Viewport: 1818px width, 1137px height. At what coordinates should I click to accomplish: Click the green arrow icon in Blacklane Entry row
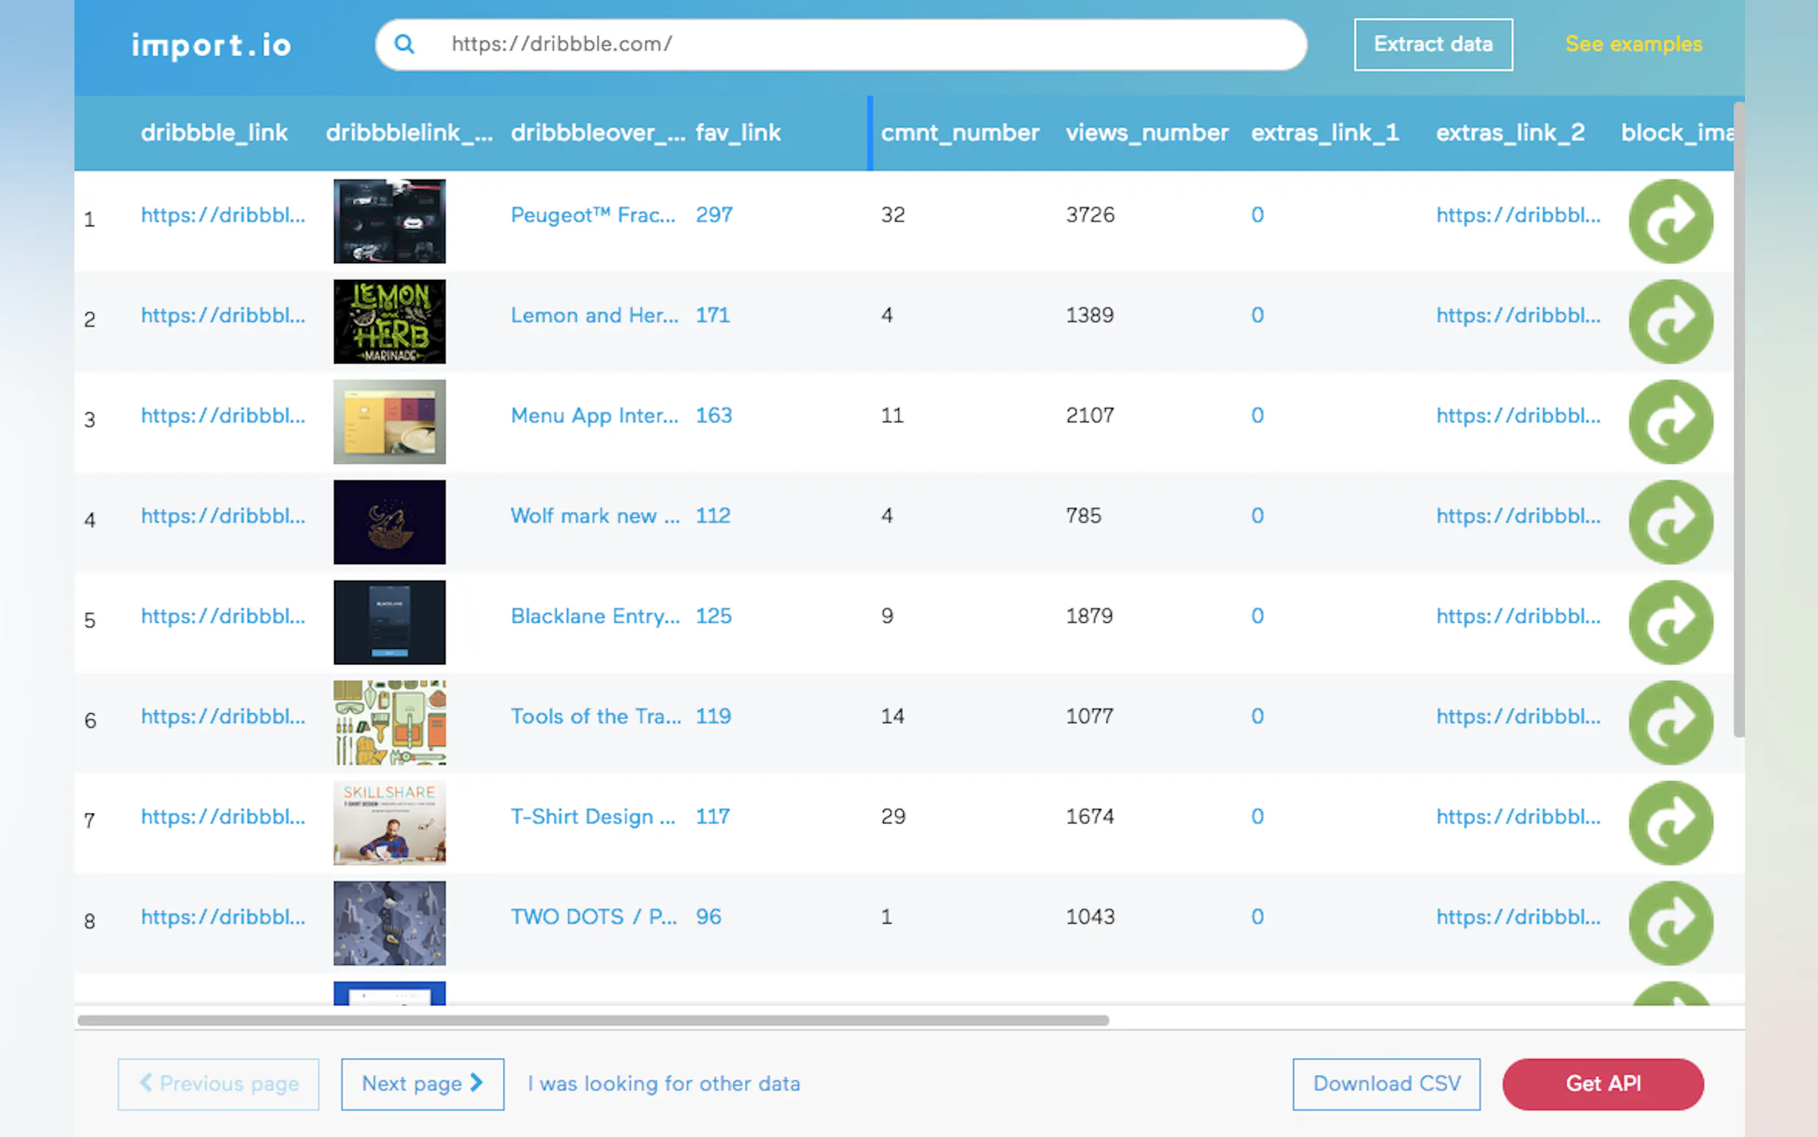click(1671, 622)
